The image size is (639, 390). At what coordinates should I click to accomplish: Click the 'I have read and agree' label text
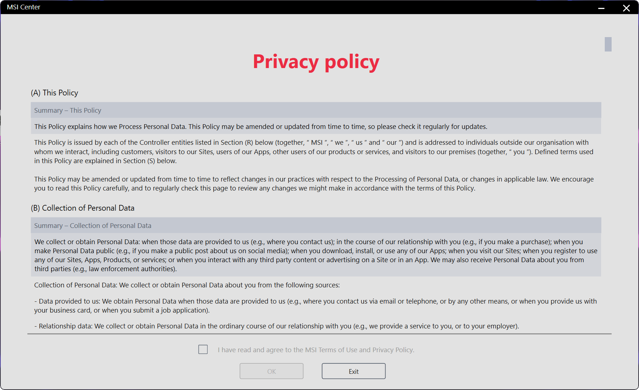[316, 350]
